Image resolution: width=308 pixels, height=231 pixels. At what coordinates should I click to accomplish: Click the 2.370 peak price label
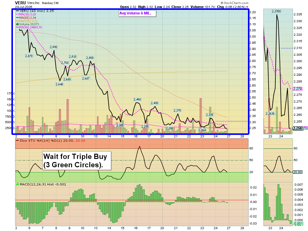[177, 110]
